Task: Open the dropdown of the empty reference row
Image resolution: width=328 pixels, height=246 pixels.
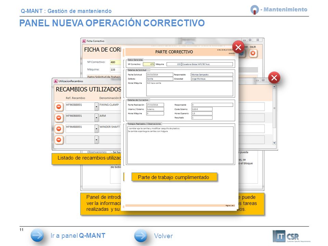Action: (96, 139)
